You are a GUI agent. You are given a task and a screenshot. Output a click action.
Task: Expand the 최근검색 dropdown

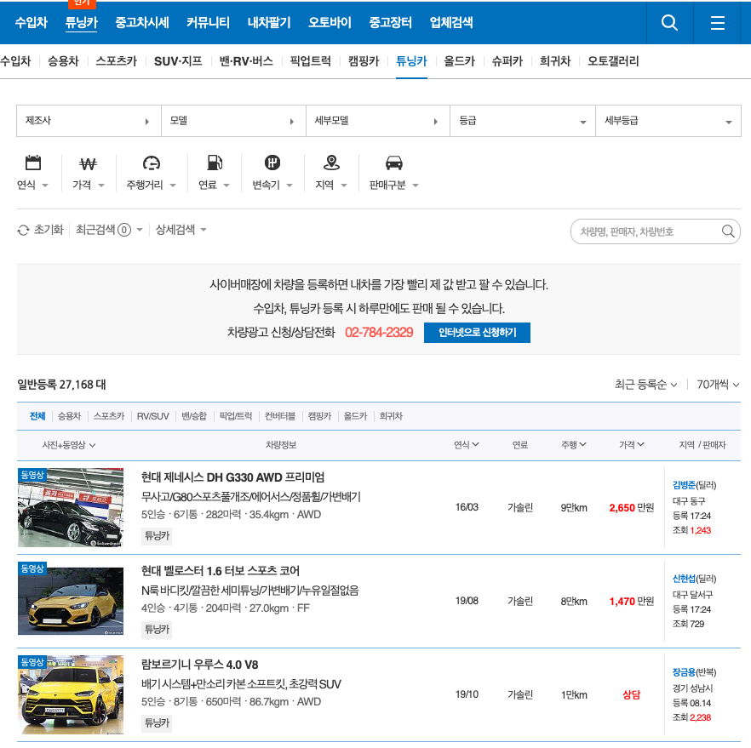point(109,230)
